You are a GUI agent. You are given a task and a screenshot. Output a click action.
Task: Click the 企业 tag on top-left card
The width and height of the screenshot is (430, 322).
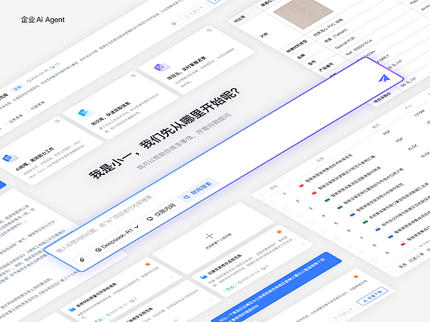point(17,88)
